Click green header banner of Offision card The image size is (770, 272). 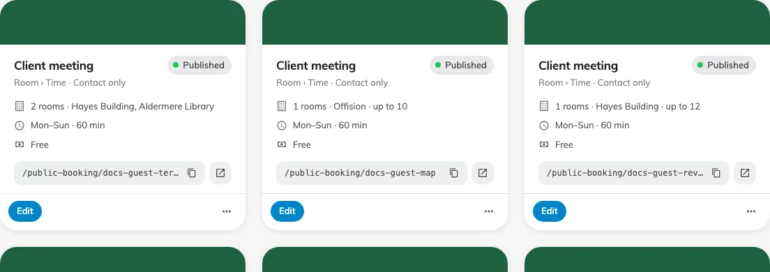tap(384, 22)
